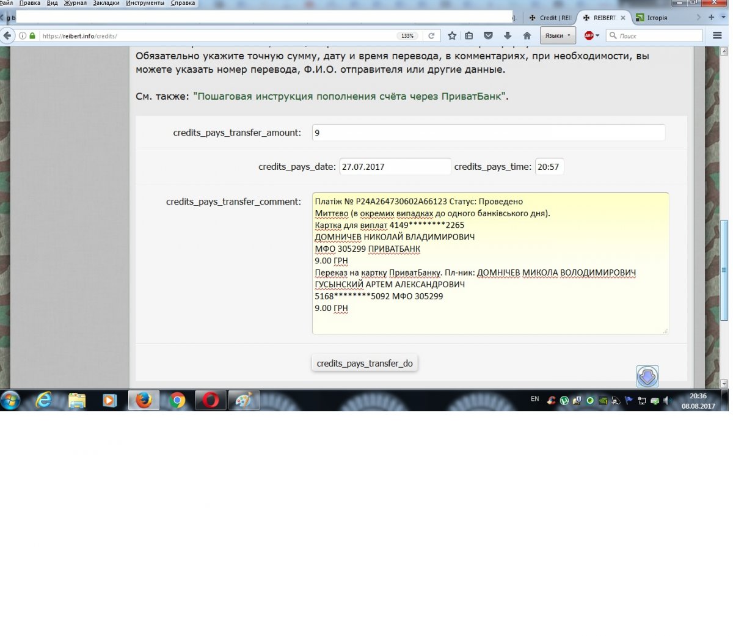Click Firefox icon in taskbar
Screen dimensions: 733x636
point(144,401)
